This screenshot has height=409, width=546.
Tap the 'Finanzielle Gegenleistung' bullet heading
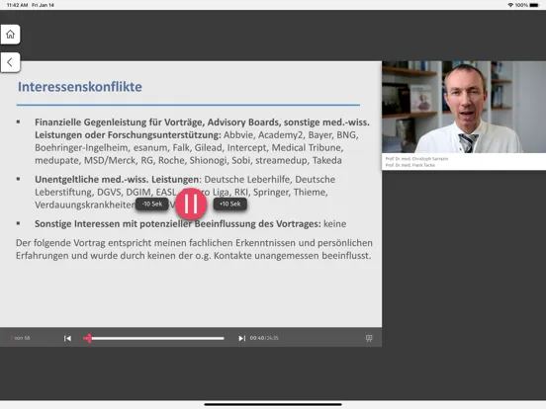point(202,128)
